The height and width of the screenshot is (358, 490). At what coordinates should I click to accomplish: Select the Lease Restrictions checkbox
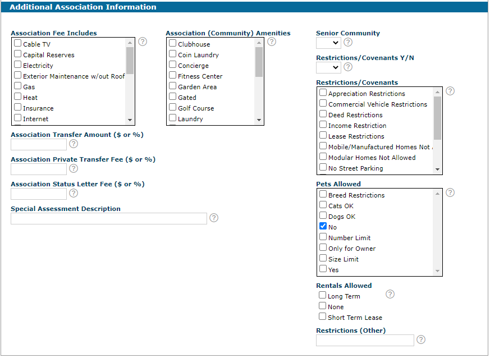pos(323,135)
